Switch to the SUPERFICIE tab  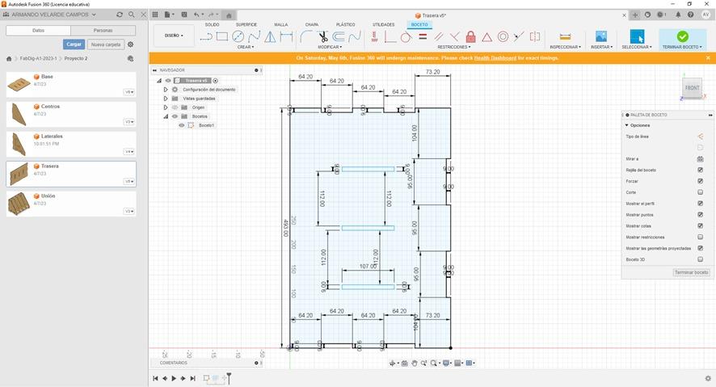coord(246,25)
